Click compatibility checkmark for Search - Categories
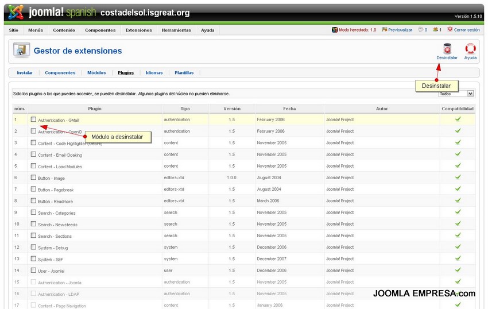 (x=458, y=212)
